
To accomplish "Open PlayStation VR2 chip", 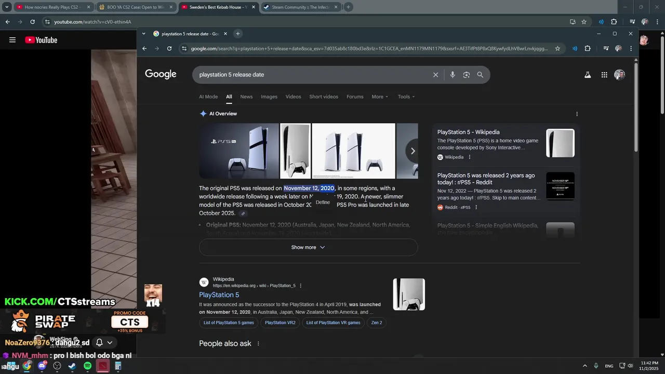I will pos(280,323).
